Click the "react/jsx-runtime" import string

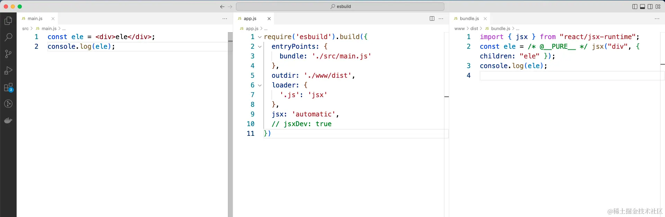[598, 37]
